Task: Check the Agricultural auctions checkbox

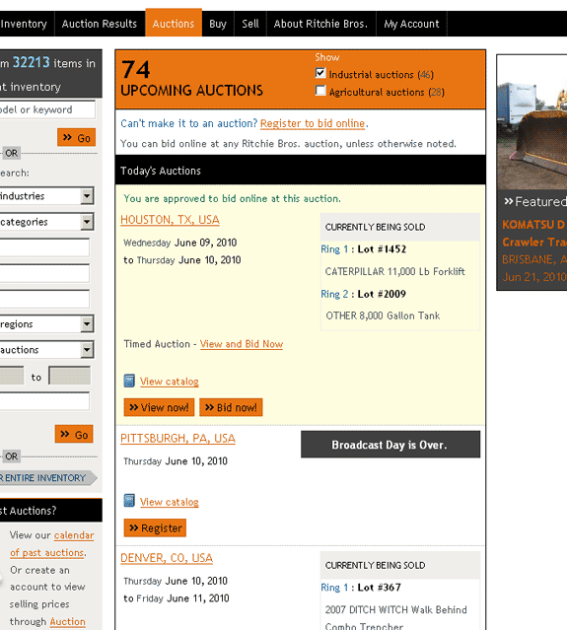Action: (320, 91)
